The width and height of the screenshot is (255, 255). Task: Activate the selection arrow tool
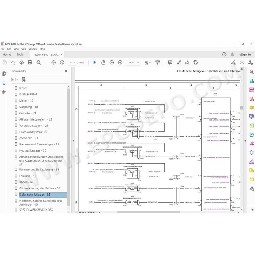point(94,63)
